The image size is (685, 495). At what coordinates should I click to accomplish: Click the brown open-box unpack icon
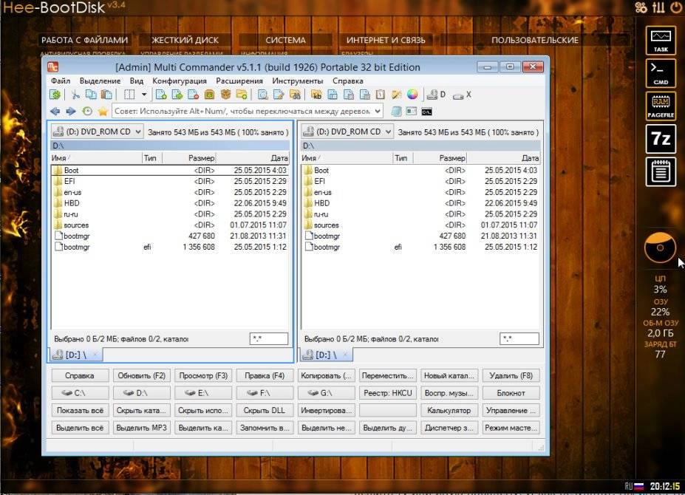(x=225, y=95)
